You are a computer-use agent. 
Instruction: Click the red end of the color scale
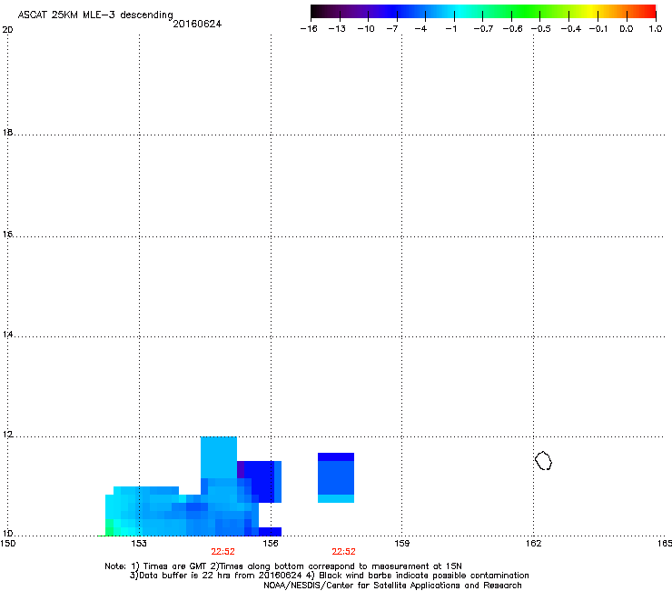tap(647, 12)
